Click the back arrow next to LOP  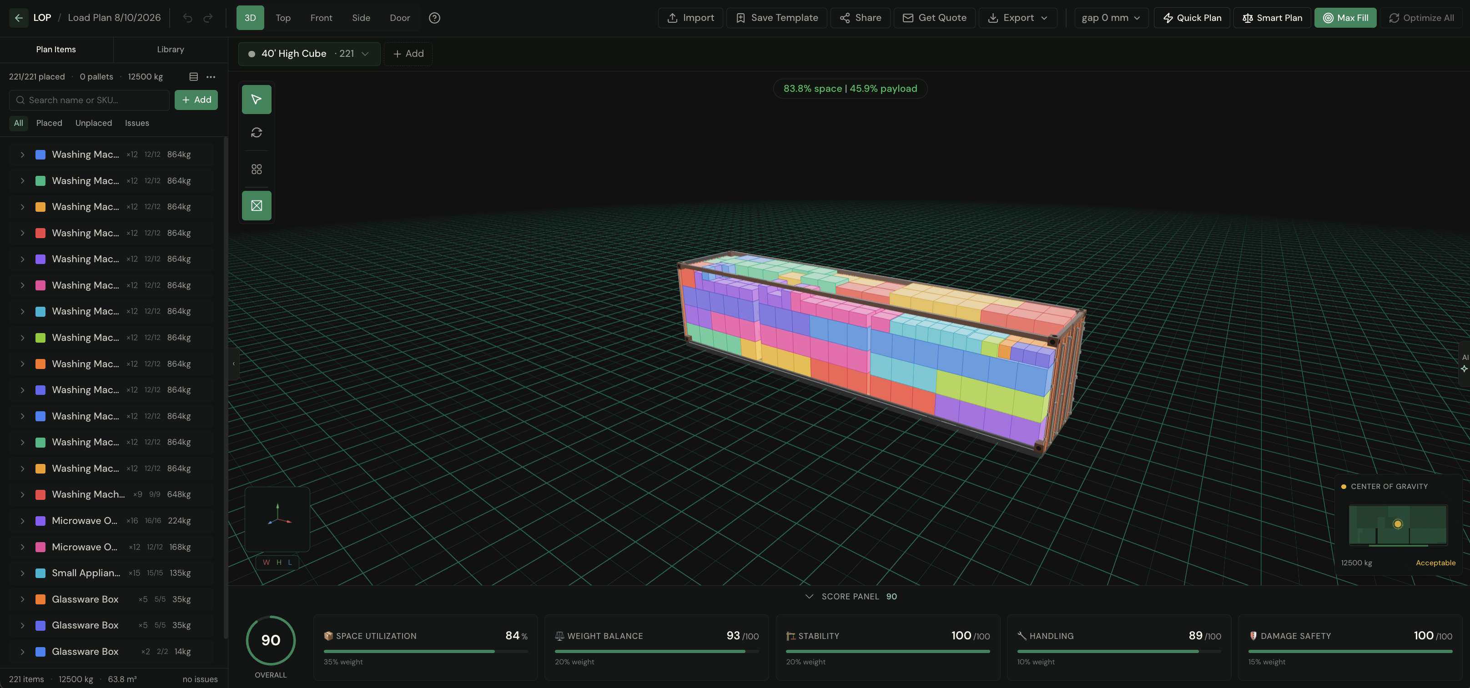[18, 18]
